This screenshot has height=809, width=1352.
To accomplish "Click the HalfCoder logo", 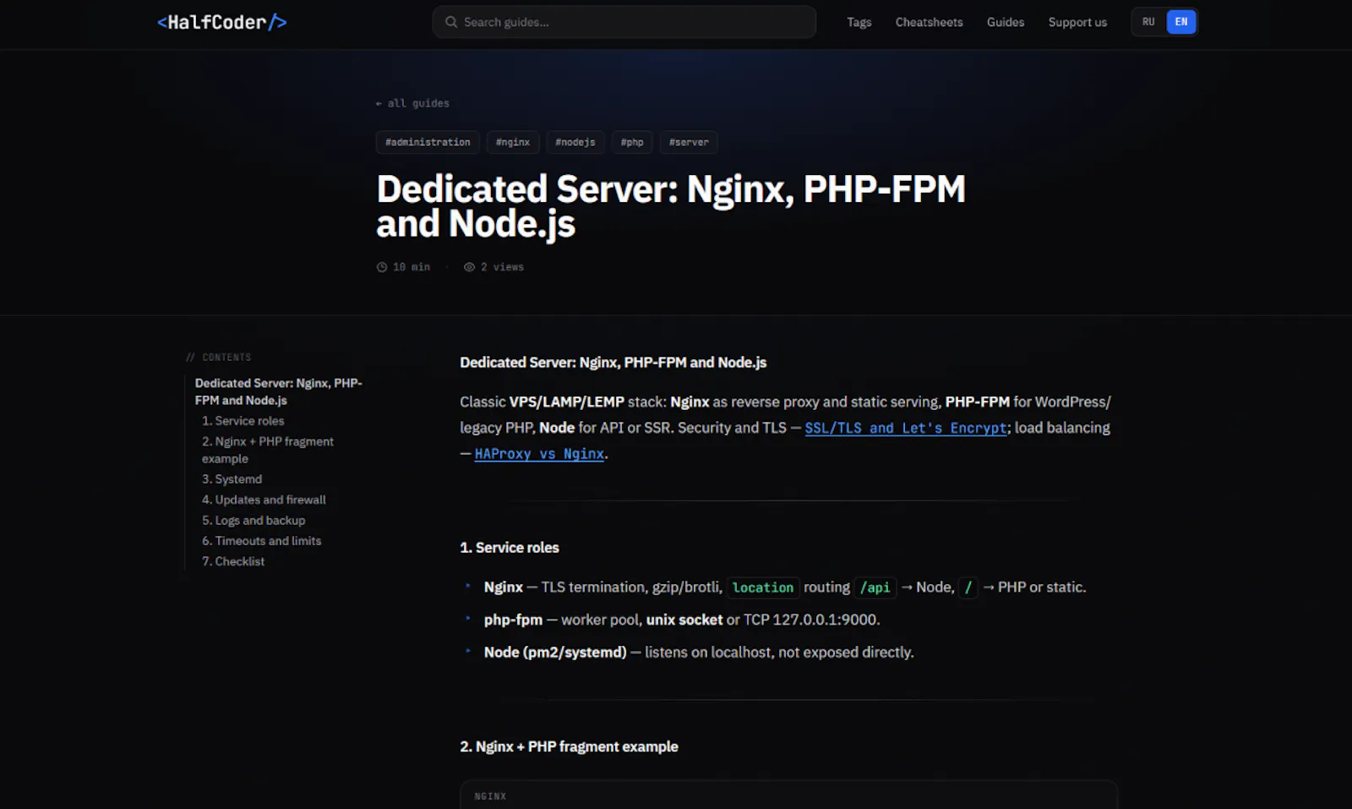I will pos(222,22).
